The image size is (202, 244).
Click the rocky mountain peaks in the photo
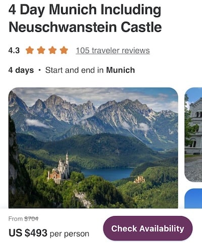click(x=92, y=110)
